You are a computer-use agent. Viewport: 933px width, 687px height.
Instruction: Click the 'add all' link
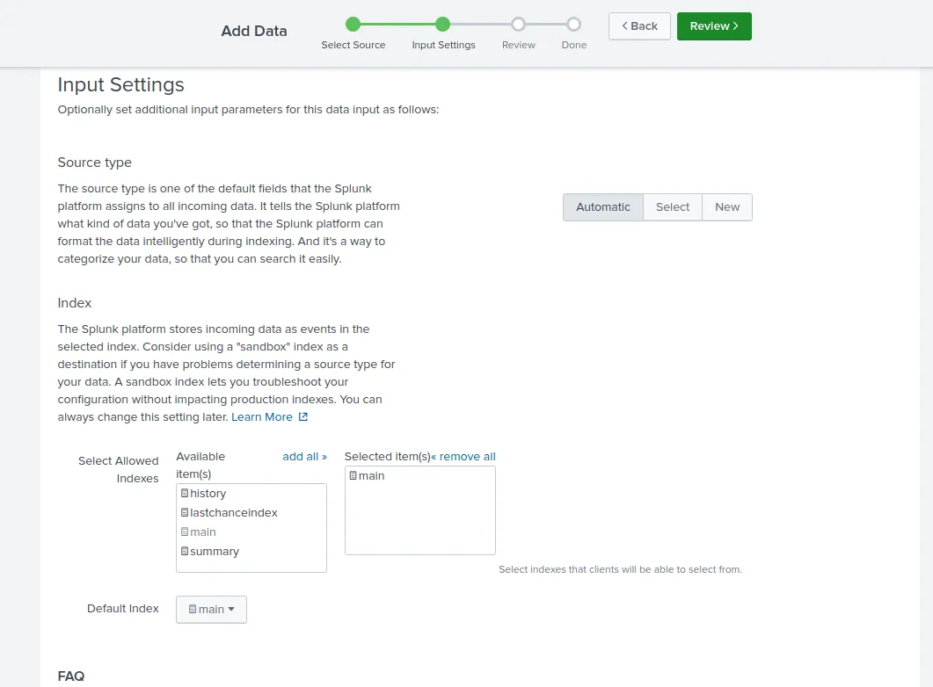[304, 457]
